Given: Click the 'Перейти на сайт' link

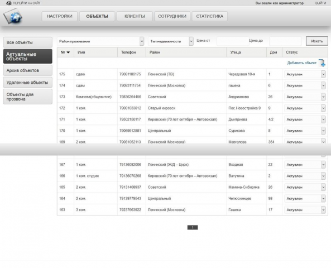Looking at the screenshot, I should (x=27, y=3).
